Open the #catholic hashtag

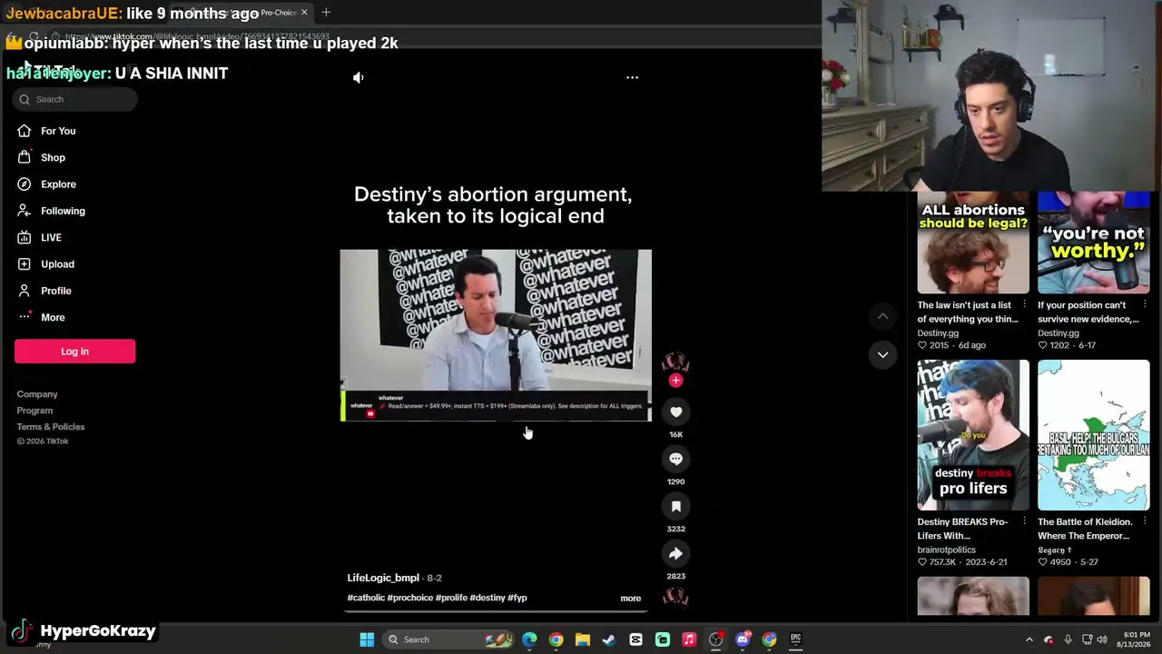pos(366,598)
